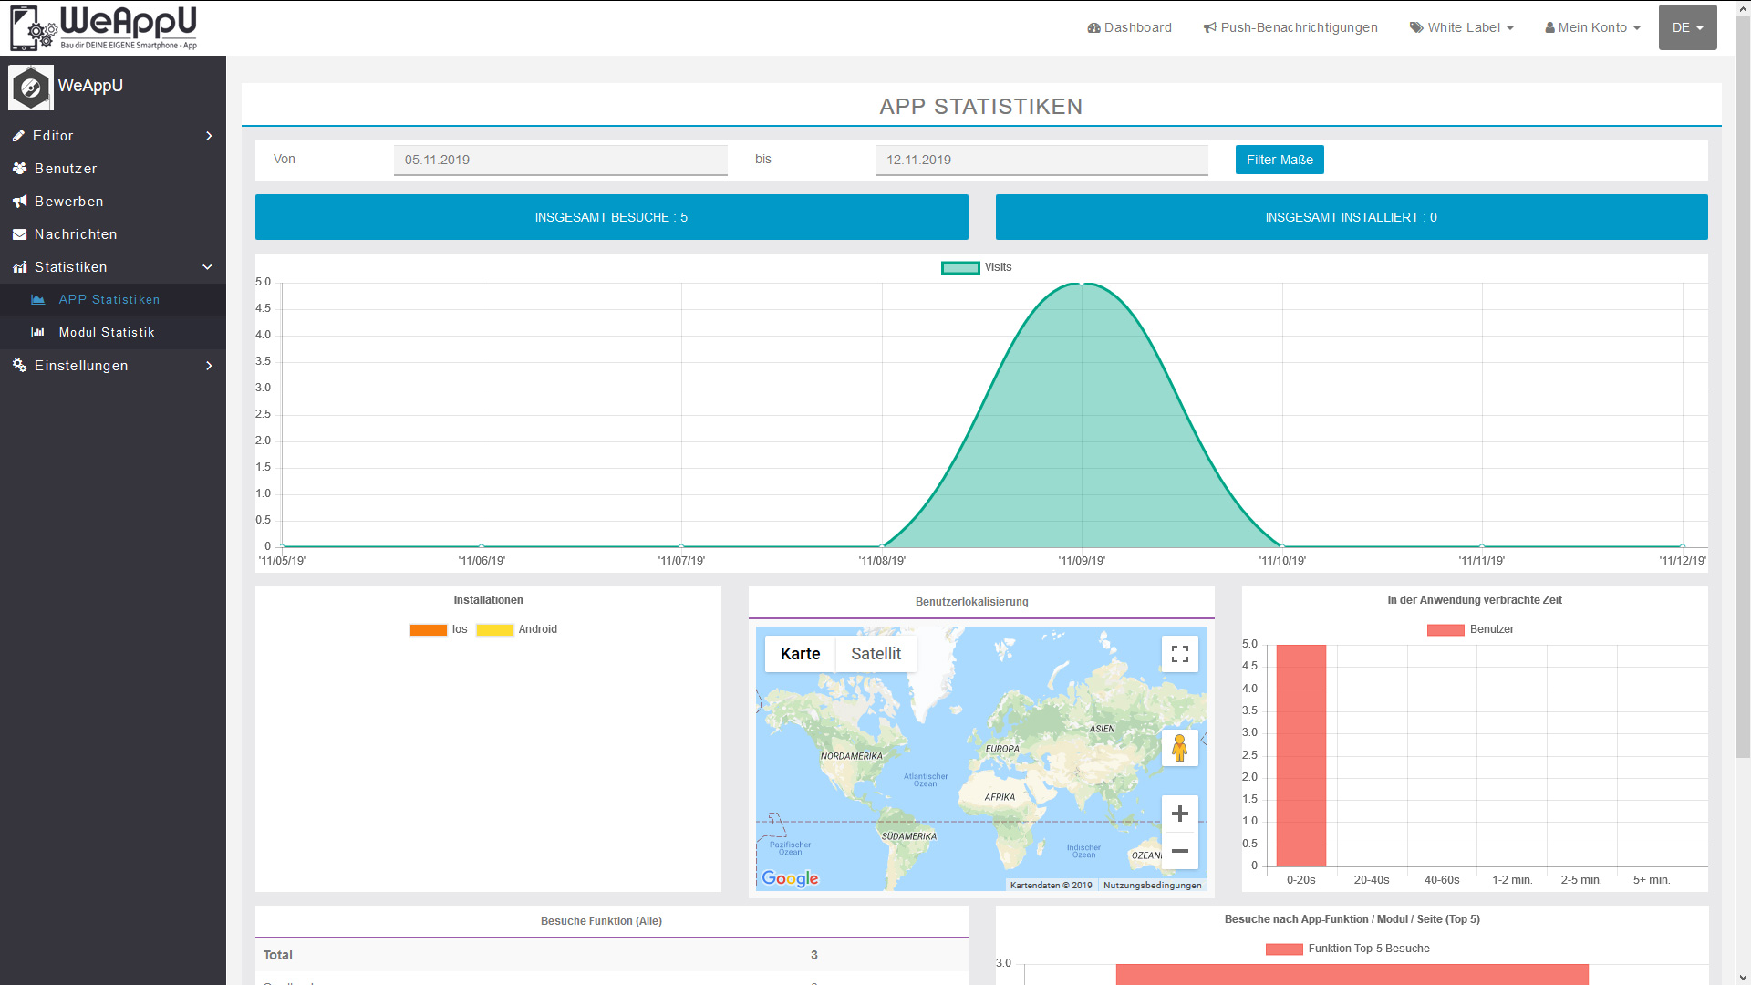The width and height of the screenshot is (1751, 985).
Task: Expand the Einstellungen submenu arrow
Action: [x=209, y=366]
